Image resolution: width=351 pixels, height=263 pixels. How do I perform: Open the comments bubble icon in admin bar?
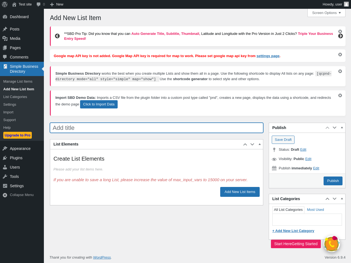pyautogui.click(x=39, y=4)
